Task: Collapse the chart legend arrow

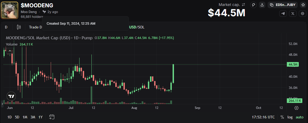Action: pos(10,51)
